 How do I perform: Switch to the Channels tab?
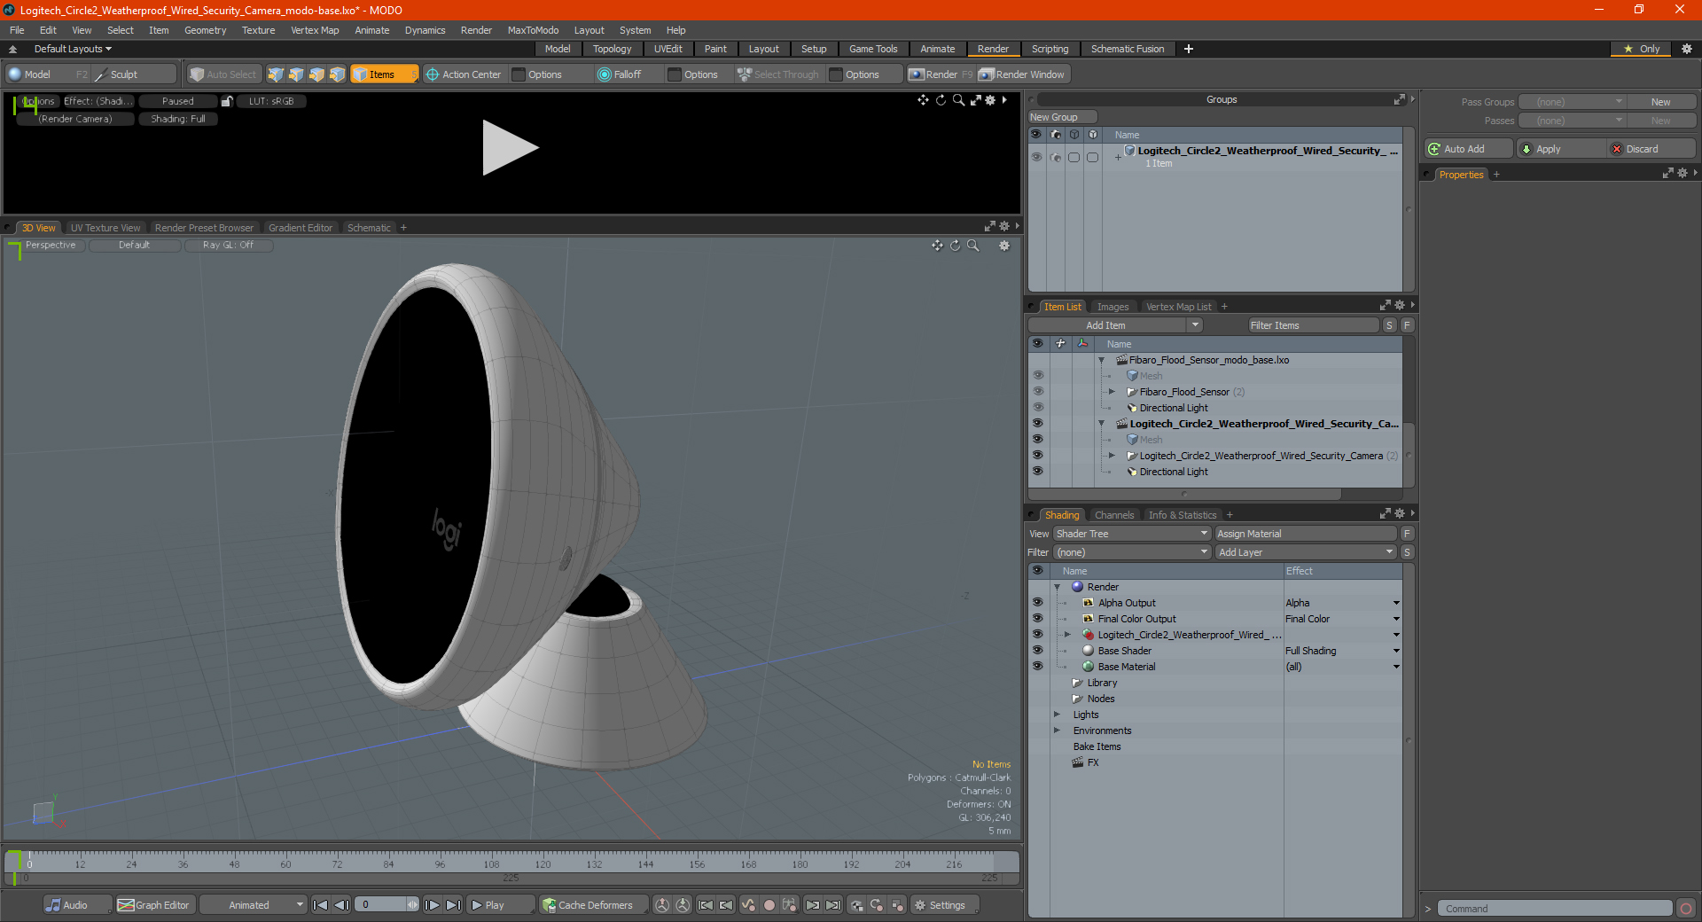pos(1113,515)
